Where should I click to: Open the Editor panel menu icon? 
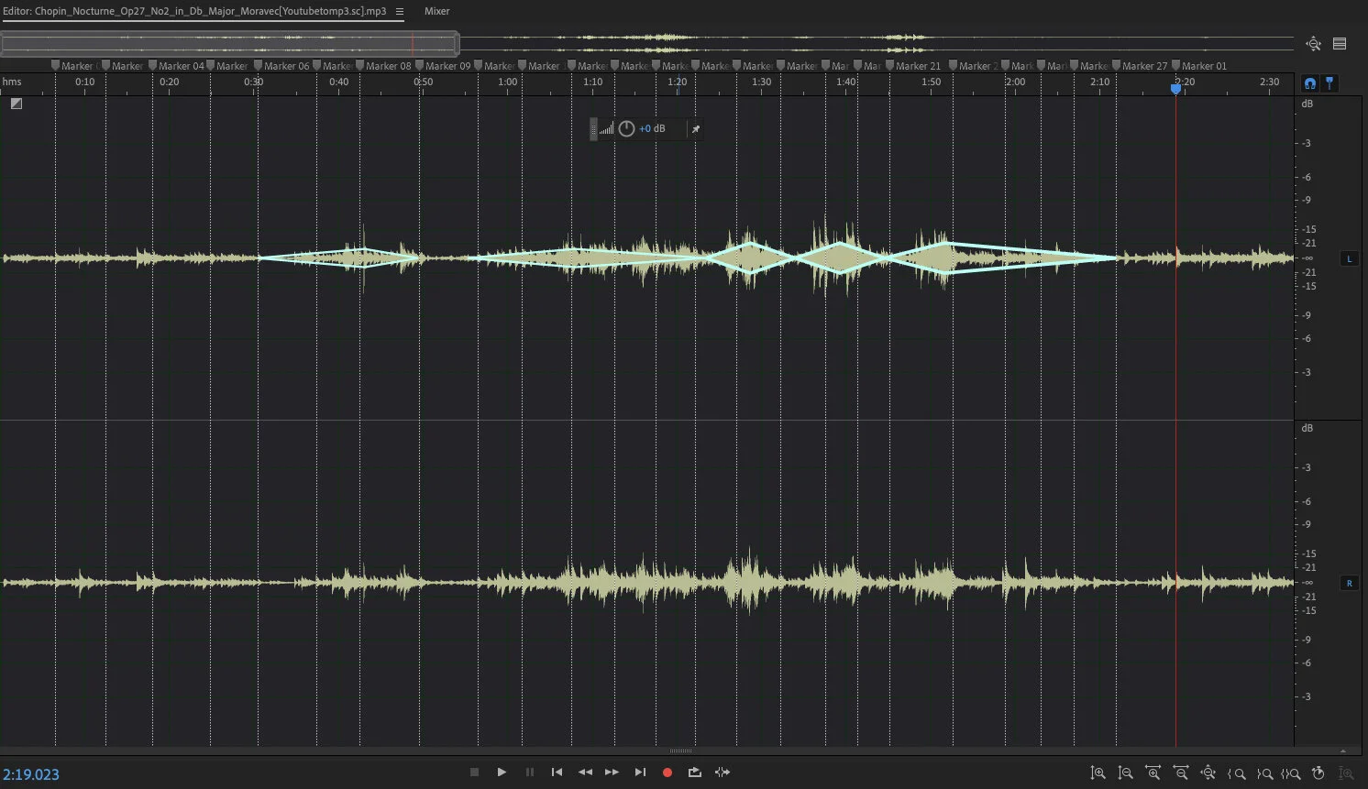pos(400,12)
